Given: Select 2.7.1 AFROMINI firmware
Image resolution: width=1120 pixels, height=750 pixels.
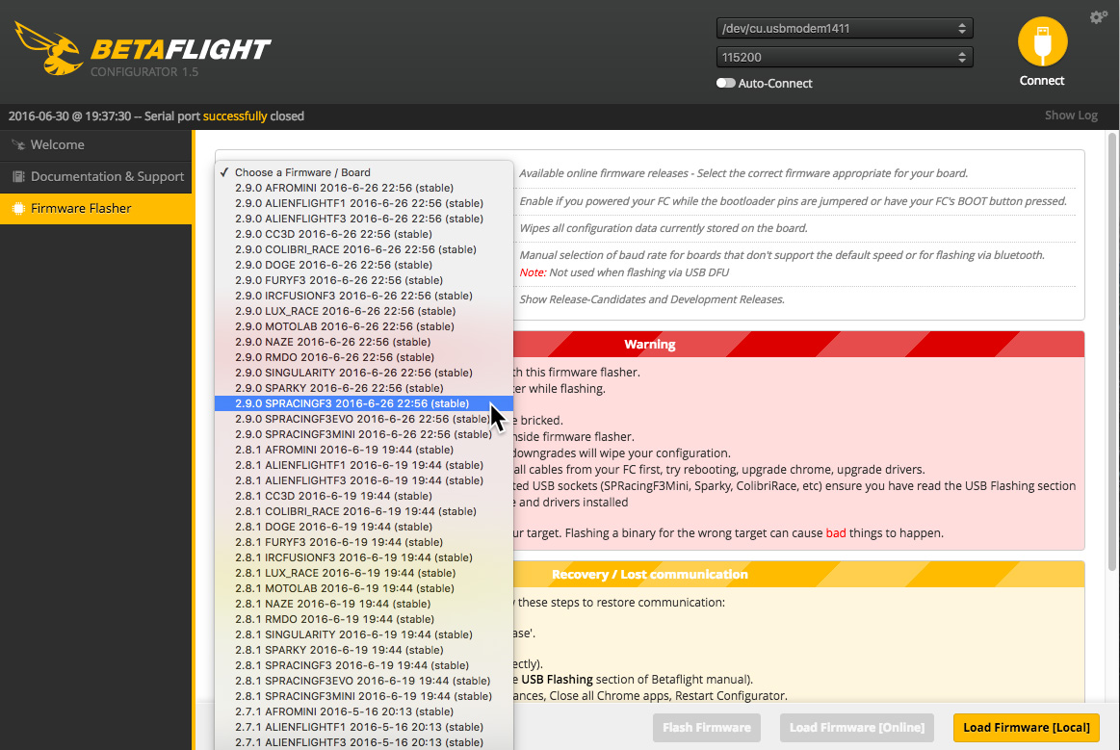Looking at the screenshot, I should click(x=364, y=712).
